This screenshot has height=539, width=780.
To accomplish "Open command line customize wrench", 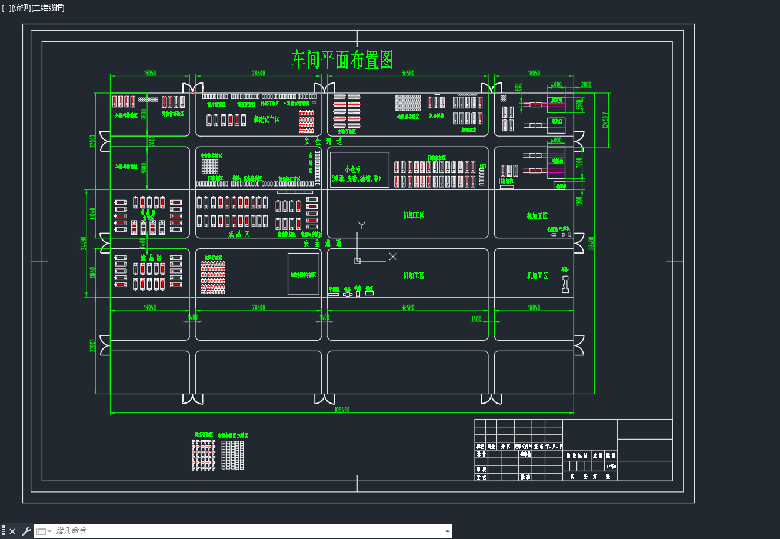I will pyautogui.click(x=26, y=531).
